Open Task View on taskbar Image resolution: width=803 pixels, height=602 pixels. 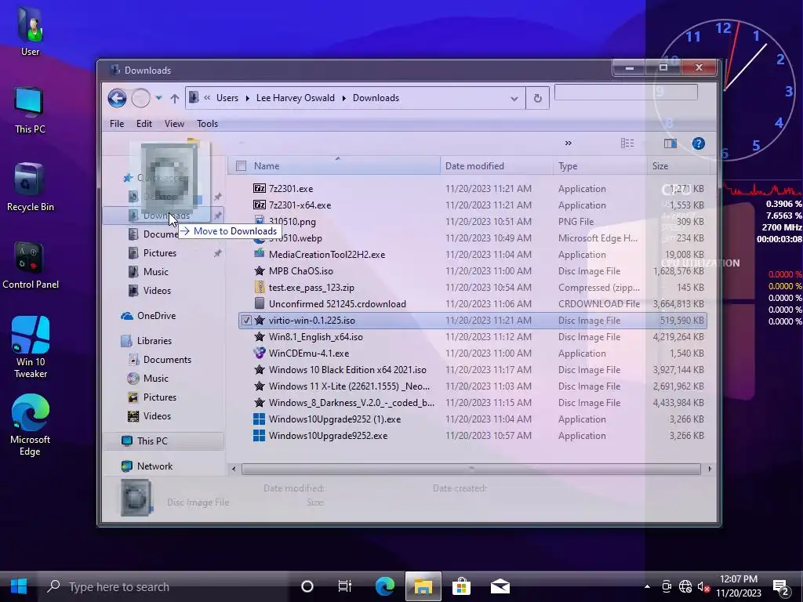[x=345, y=586]
